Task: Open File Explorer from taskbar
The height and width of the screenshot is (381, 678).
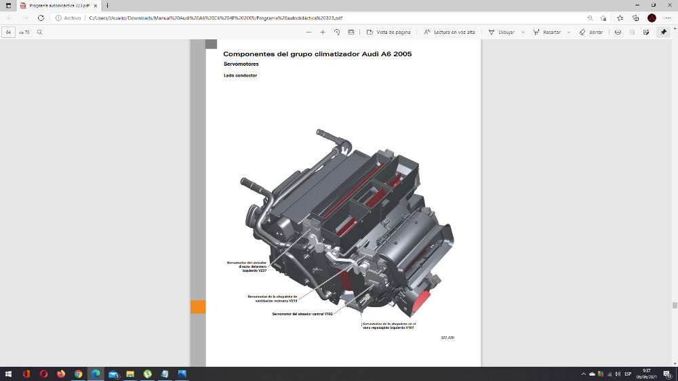Action: pyautogui.click(x=130, y=374)
